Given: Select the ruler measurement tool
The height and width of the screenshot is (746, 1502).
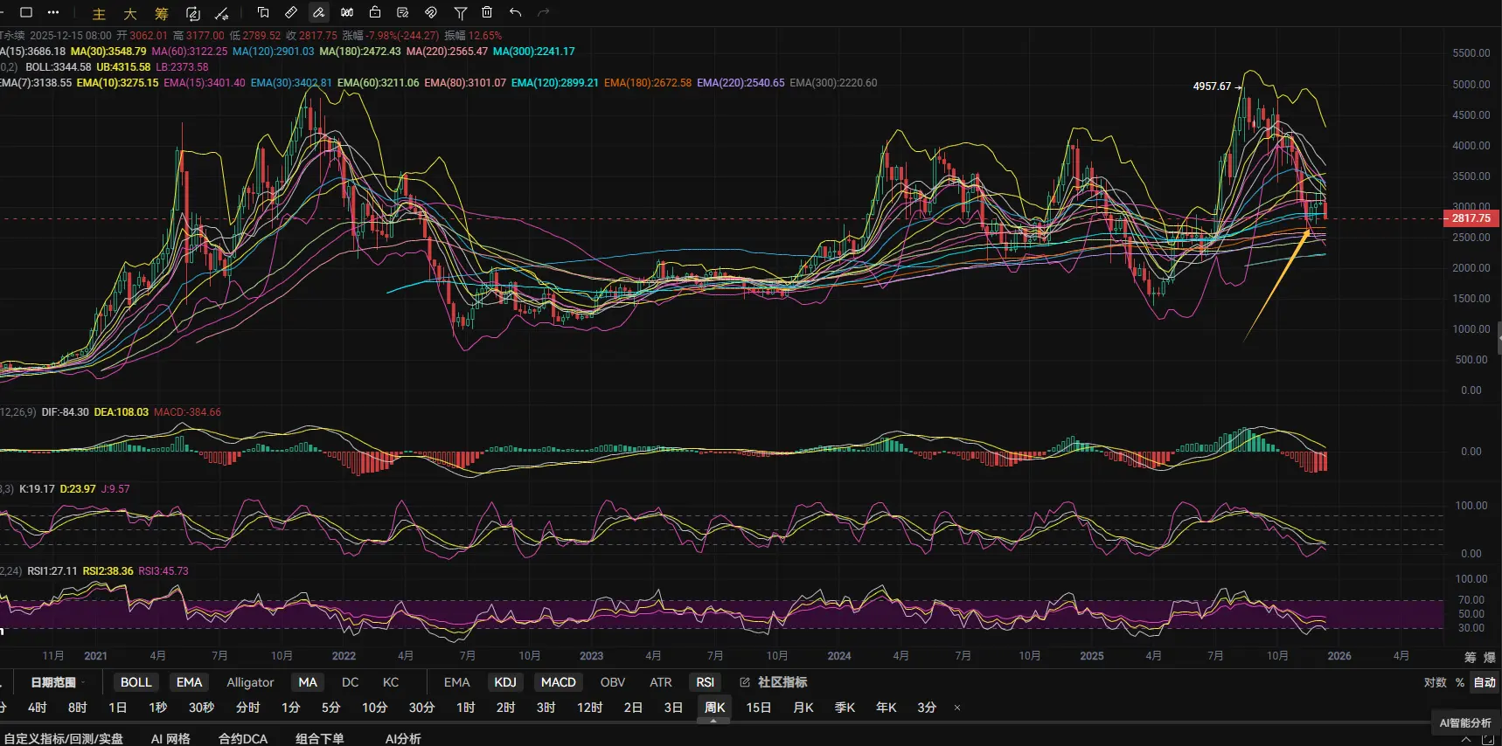Looking at the screenshot, I should 291,12.
